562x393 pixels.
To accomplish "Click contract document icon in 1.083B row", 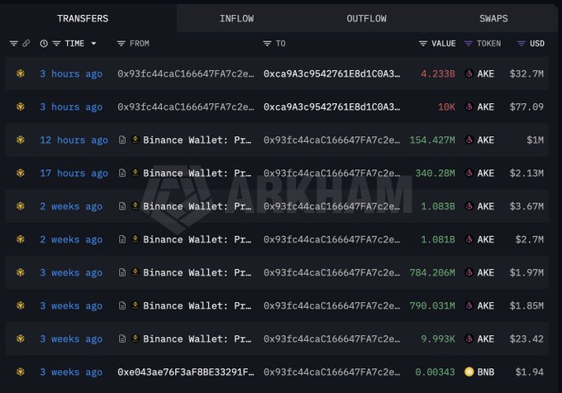I will pyautogui.click(x=122, y=206).
